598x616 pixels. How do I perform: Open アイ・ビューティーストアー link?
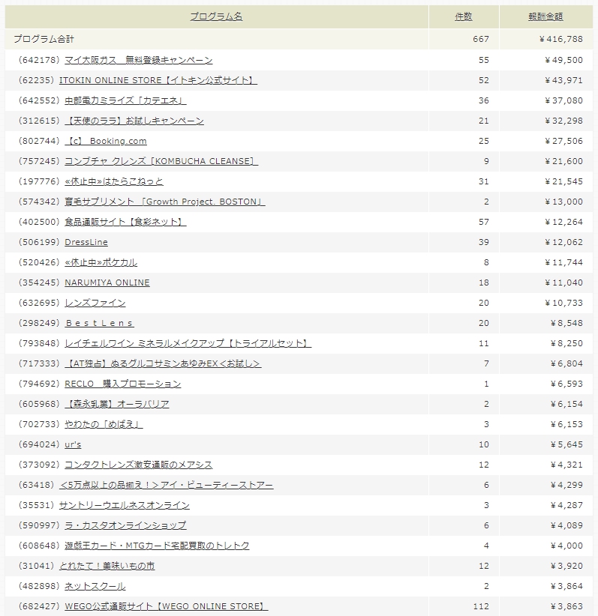pyautogui.click(x=166, y=485)
